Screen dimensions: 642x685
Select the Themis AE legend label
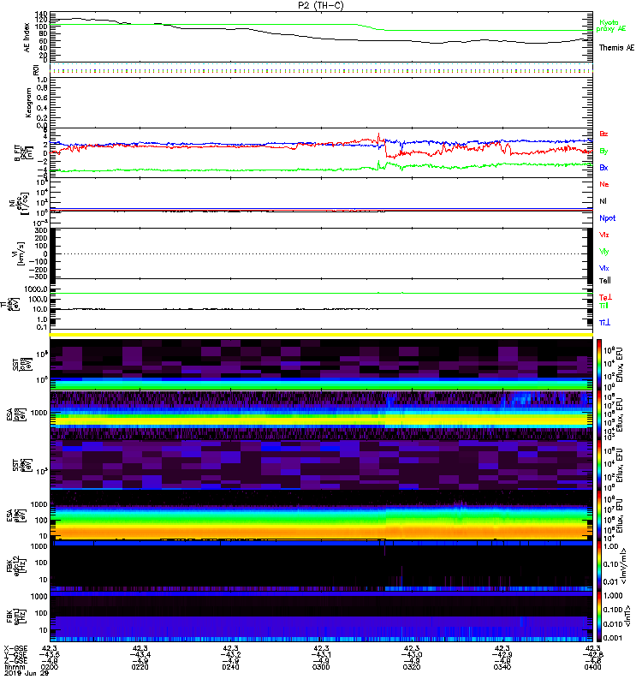coord(616,48)
